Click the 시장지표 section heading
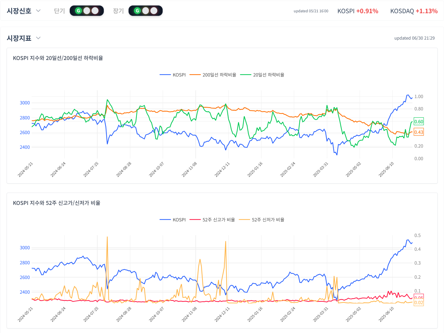This screenshot has height=333, width=444. (x=19, y=38)
